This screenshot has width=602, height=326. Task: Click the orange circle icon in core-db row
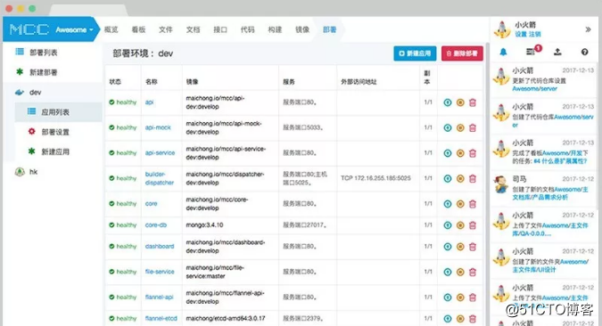(460, 225)
